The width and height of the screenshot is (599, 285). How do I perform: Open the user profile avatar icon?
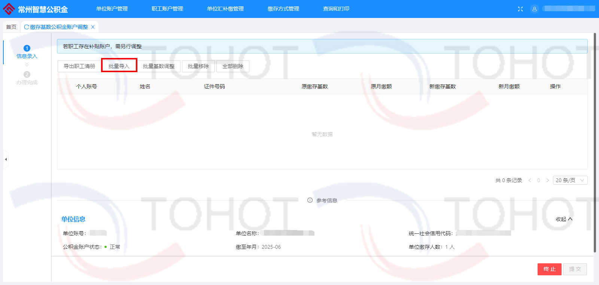click(535, 9)
